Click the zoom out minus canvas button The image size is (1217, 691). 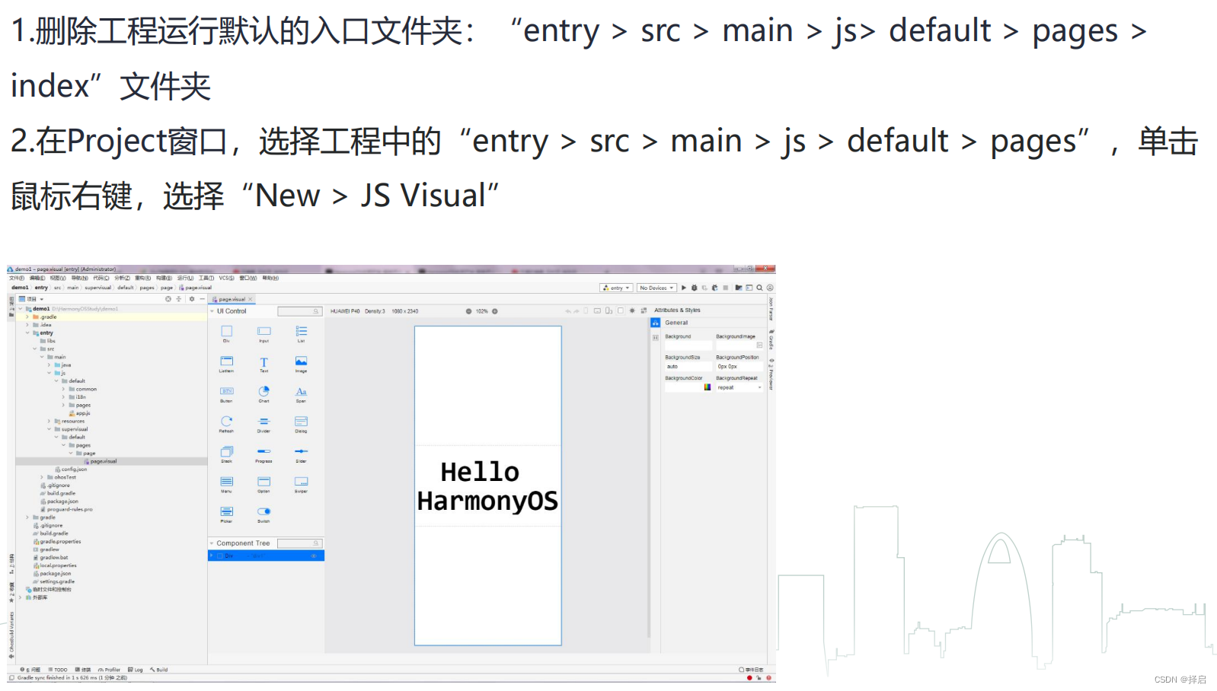click(x=468, y=311)
